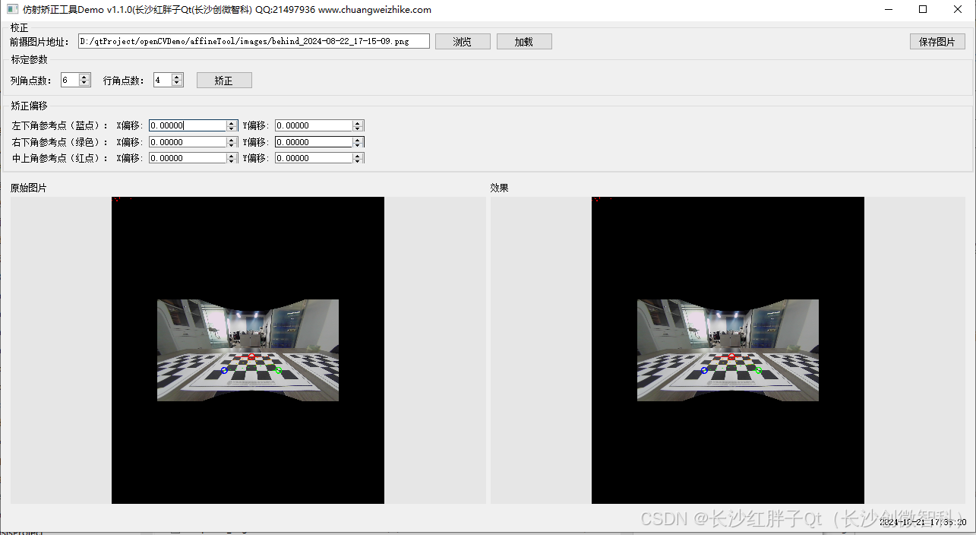Increase the blue point X偏移 value
This screenshot has height=535, width=976.
231,122
